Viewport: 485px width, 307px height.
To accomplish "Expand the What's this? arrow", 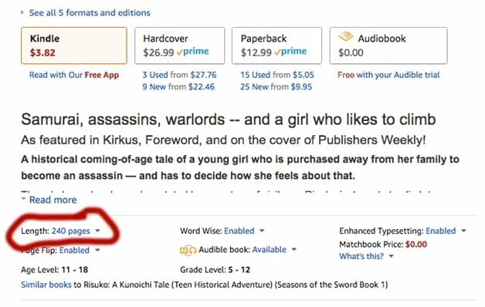I will (x=392, y=256).
